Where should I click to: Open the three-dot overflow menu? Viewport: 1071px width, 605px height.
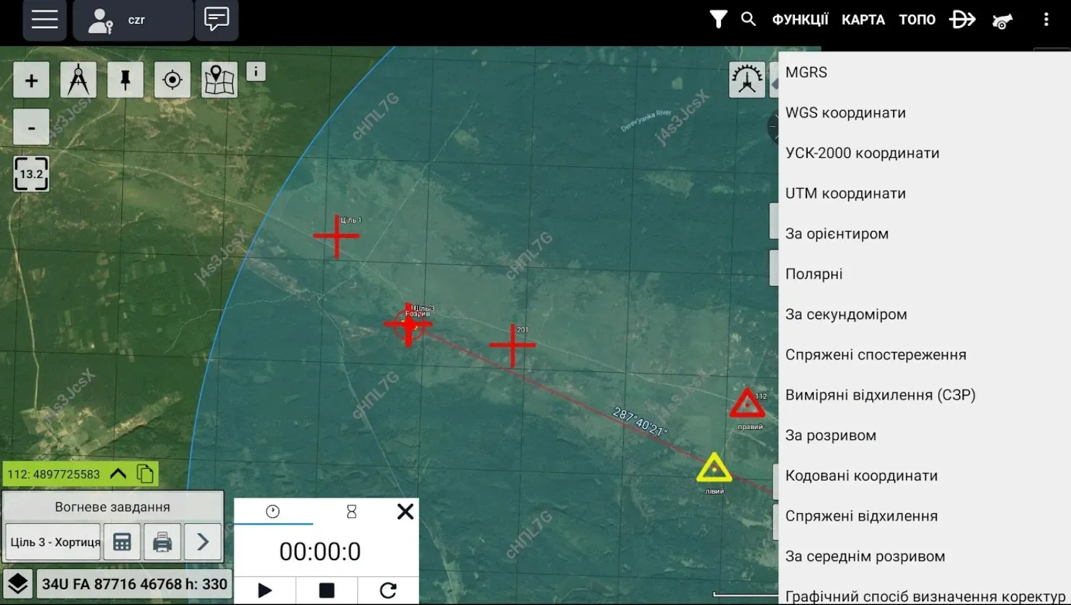pos(1046,20)
